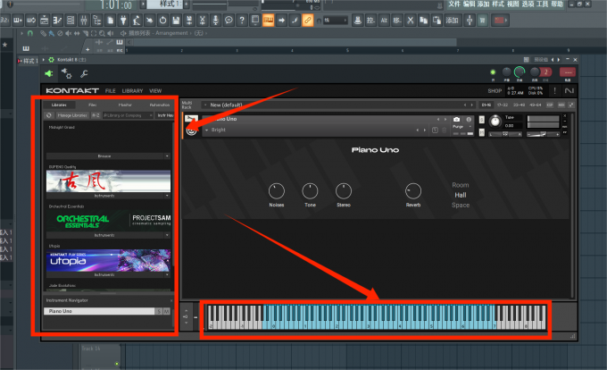Adjust the Reverb knob
The image size is (607, 370).
(x=413, y=191)
